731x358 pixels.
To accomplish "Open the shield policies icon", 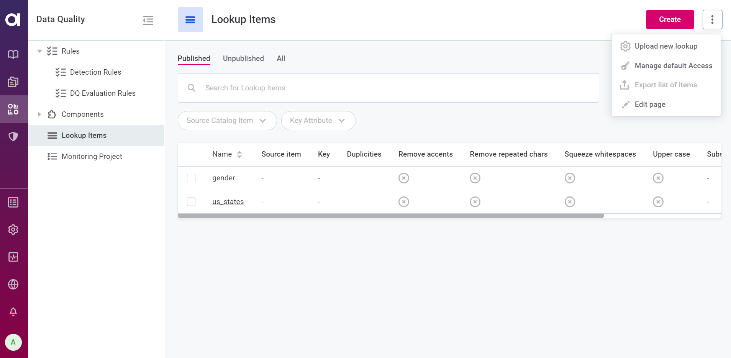I will (x=13, y=136).
